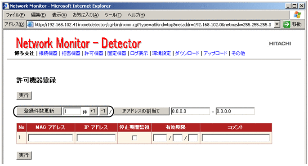Open the 表示(V) menu

tap(59, 15)
